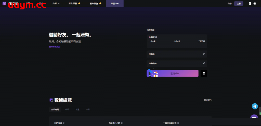
Task: Open the QR code for the invite
Action: [204, 73]
